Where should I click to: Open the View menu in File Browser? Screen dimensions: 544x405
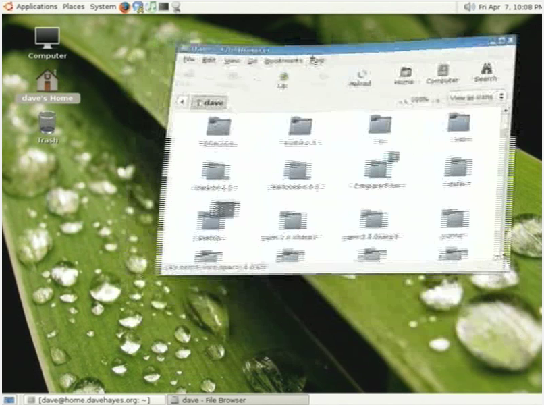point(231,61)
